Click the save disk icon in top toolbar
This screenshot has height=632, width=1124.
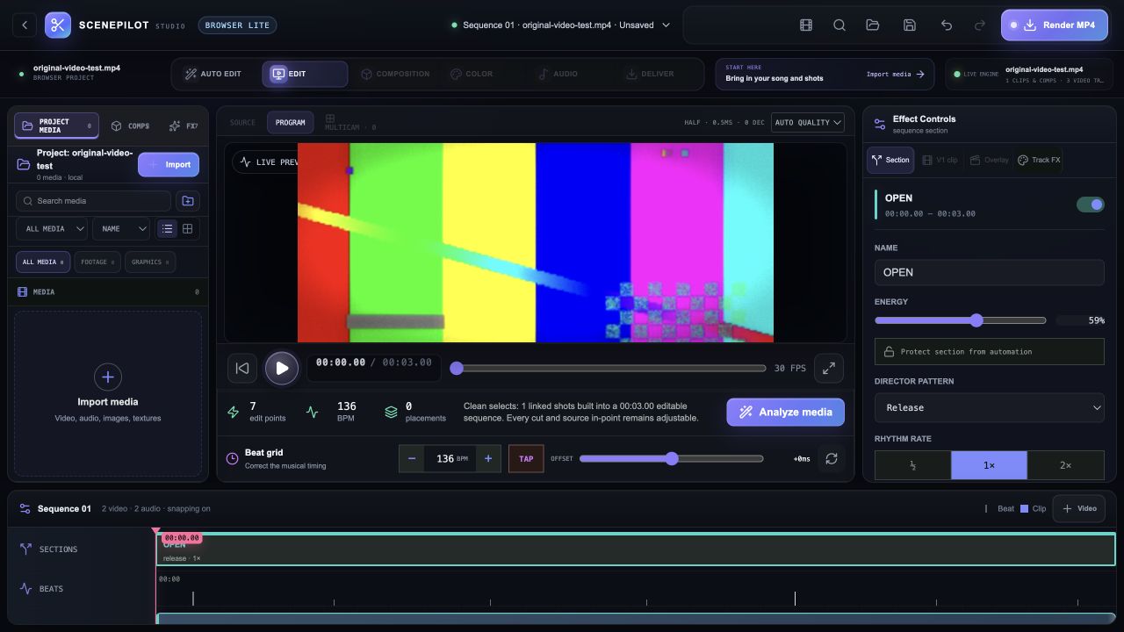[x=910, y=25]
